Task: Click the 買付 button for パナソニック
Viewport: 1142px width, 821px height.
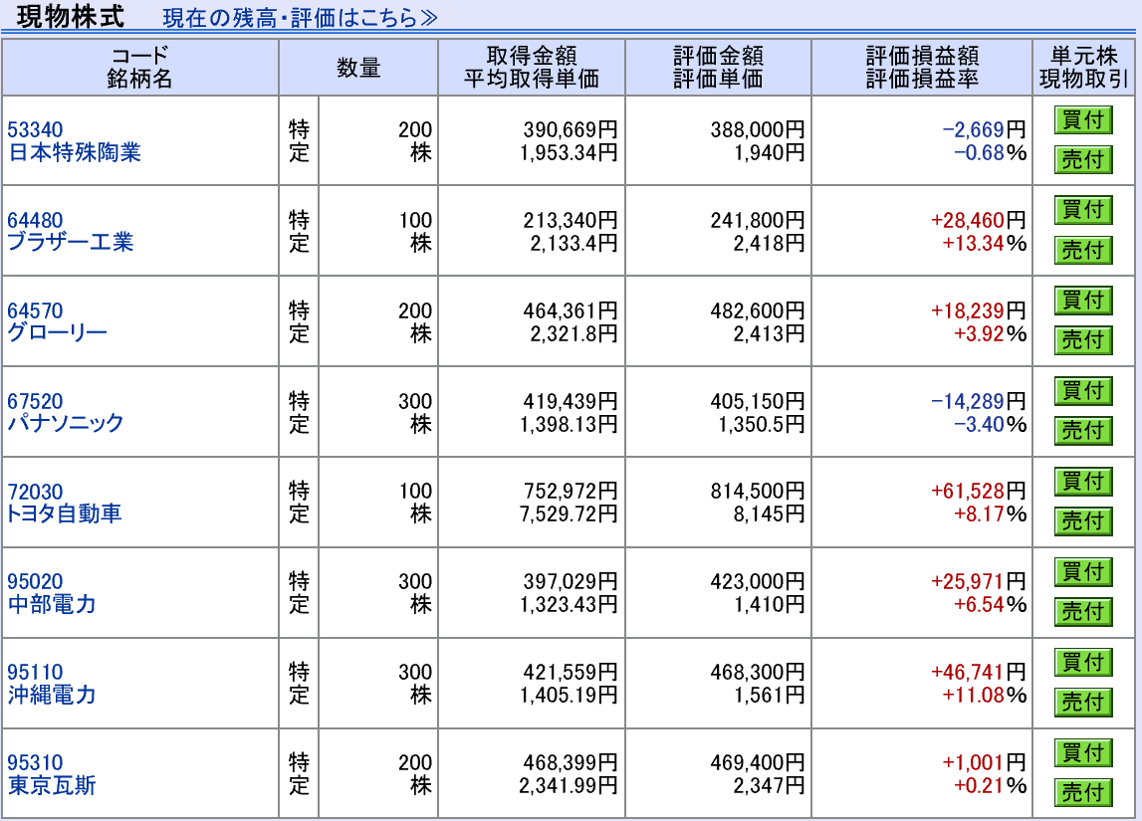Action: click(x=1083, y=391)
